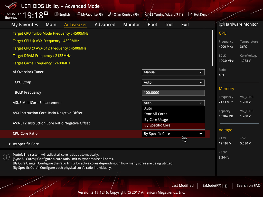
Task: Choose By Core Usage from the list
Action: coord(173,120)
